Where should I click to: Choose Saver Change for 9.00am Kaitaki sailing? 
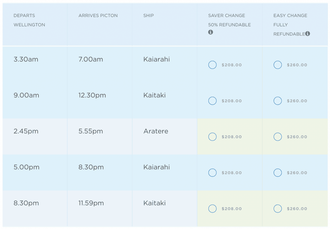(x=212, y=101)
